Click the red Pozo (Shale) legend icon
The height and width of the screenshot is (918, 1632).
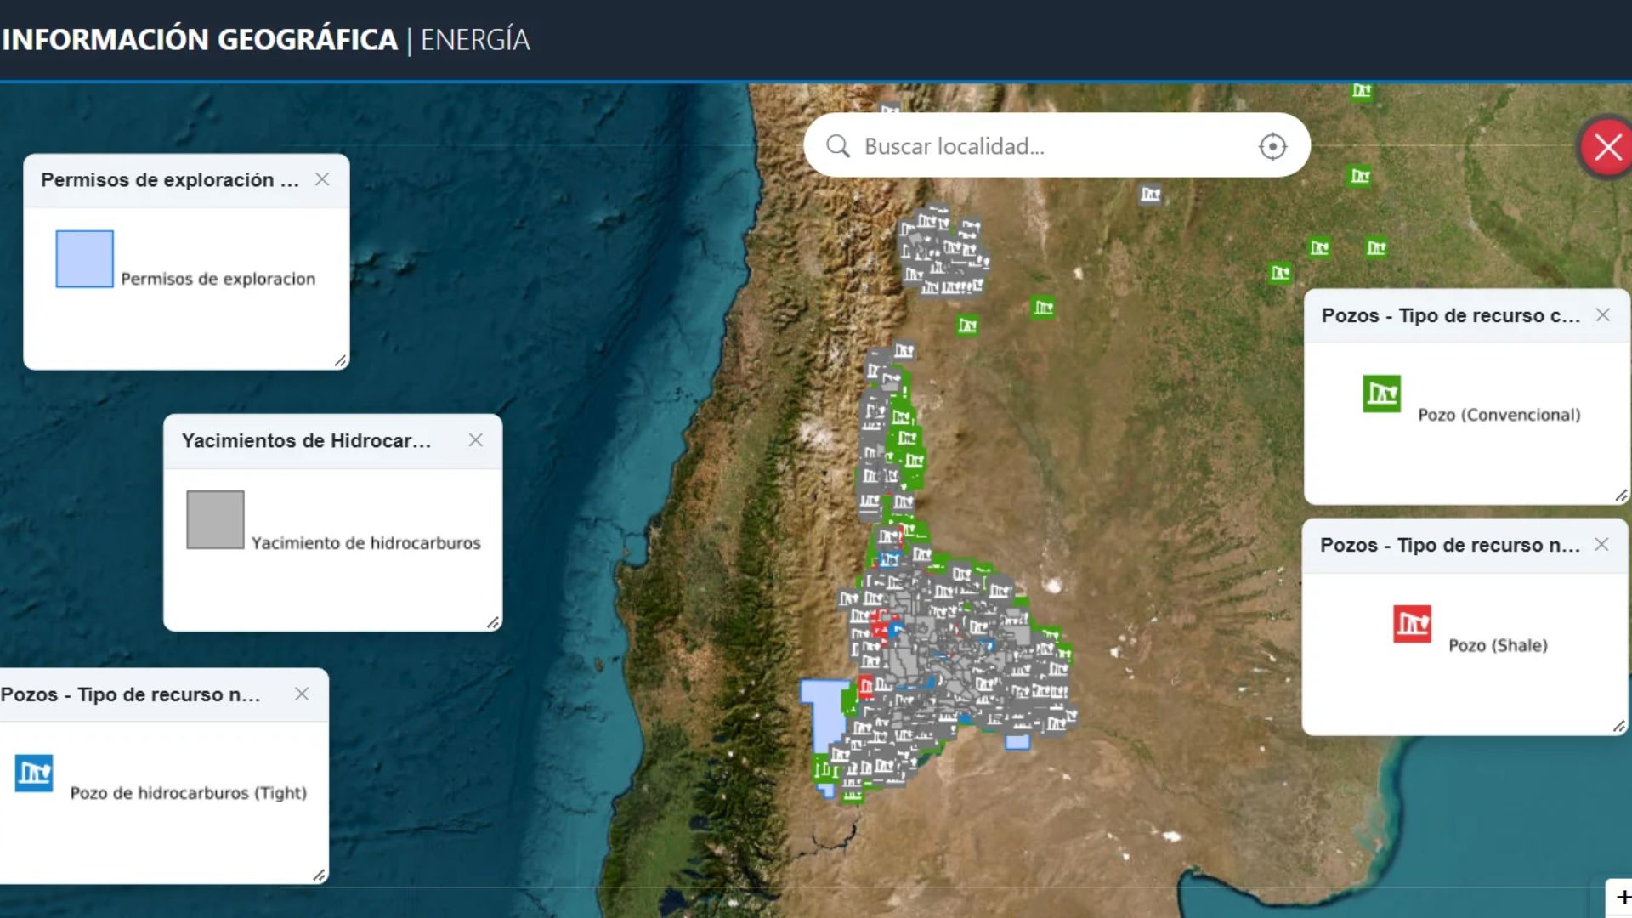click(1412, 624)
